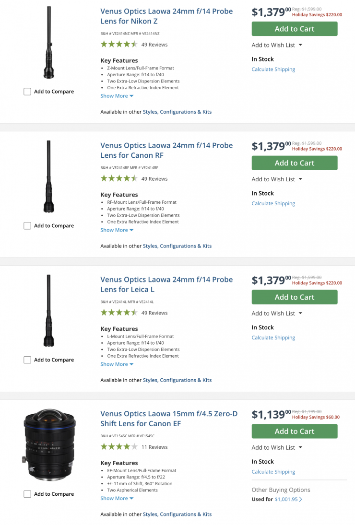Image resolution: width=355 pixels, height=525 pixels.
Task: Enable compare on the 15mm Zero-D Shift lens
Action: coord(27,494)
